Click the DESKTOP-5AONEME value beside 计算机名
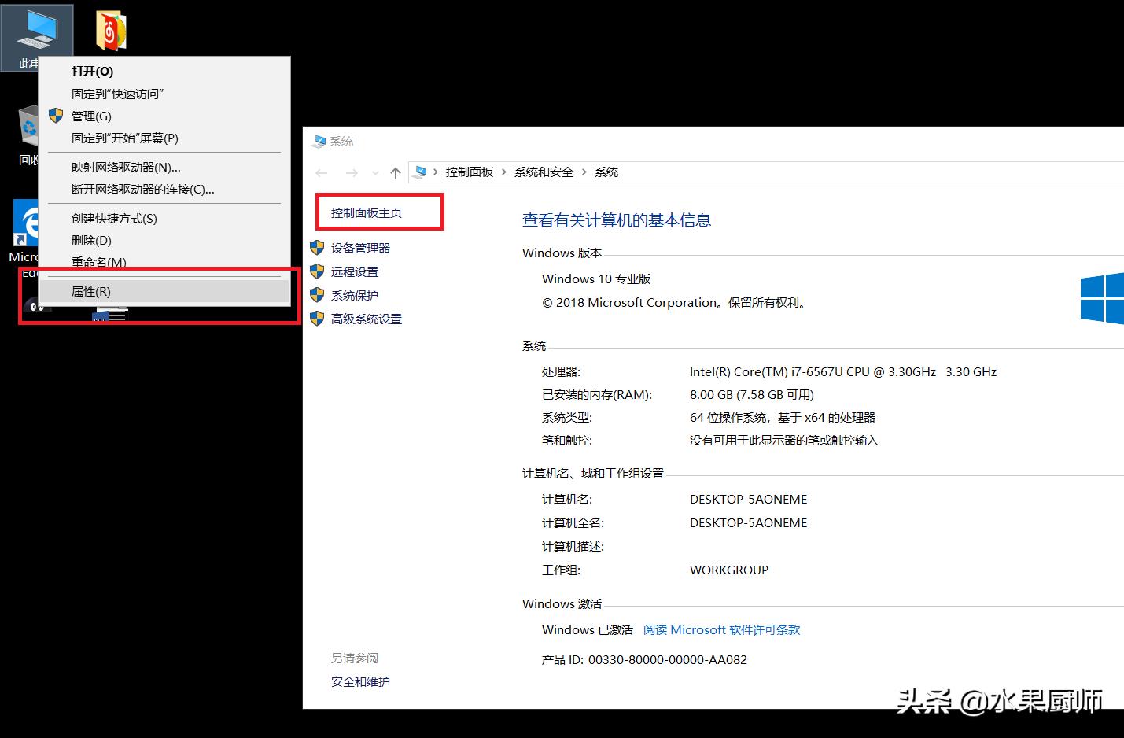 pyautogui.click(x=749, y=499)
